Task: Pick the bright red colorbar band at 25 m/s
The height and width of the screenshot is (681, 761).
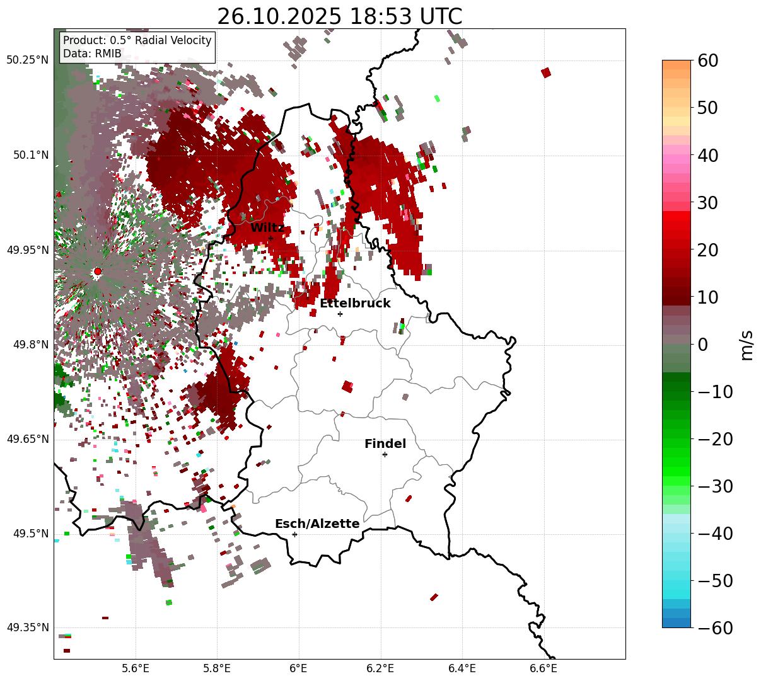Action: point(677,225)
